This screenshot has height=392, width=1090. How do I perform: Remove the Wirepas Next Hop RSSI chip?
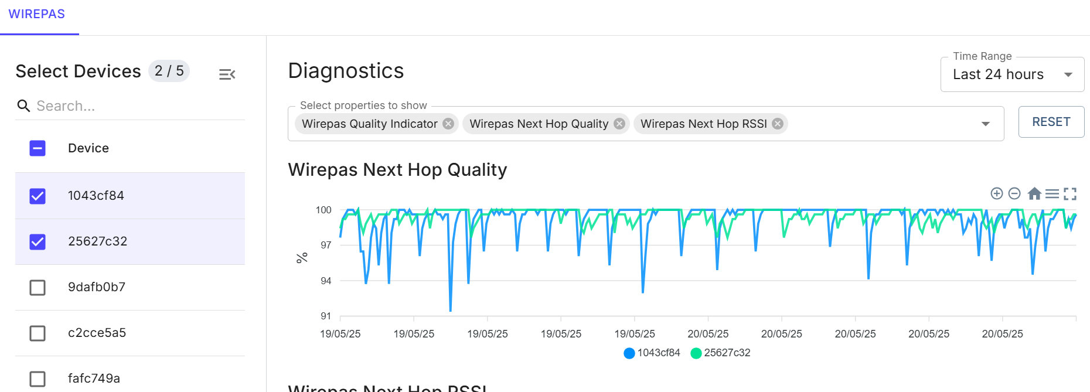pyautogui.click(x=778, y=124)
